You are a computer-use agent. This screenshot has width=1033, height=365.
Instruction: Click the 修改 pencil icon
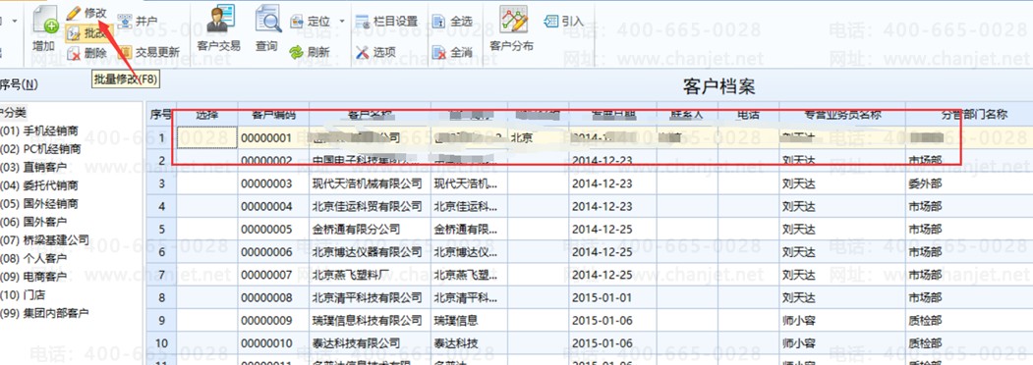tap(74, 13)
